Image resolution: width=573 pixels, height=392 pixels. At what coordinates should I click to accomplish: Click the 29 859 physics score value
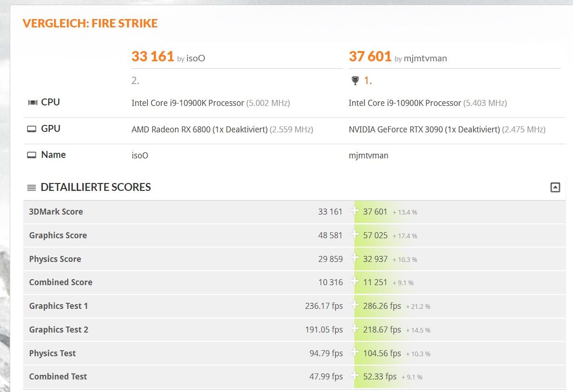(330, 259)
